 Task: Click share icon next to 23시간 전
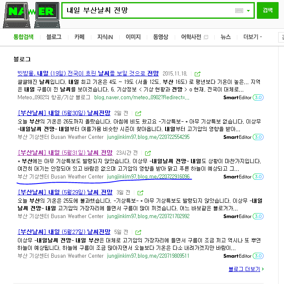click(148, 153)
